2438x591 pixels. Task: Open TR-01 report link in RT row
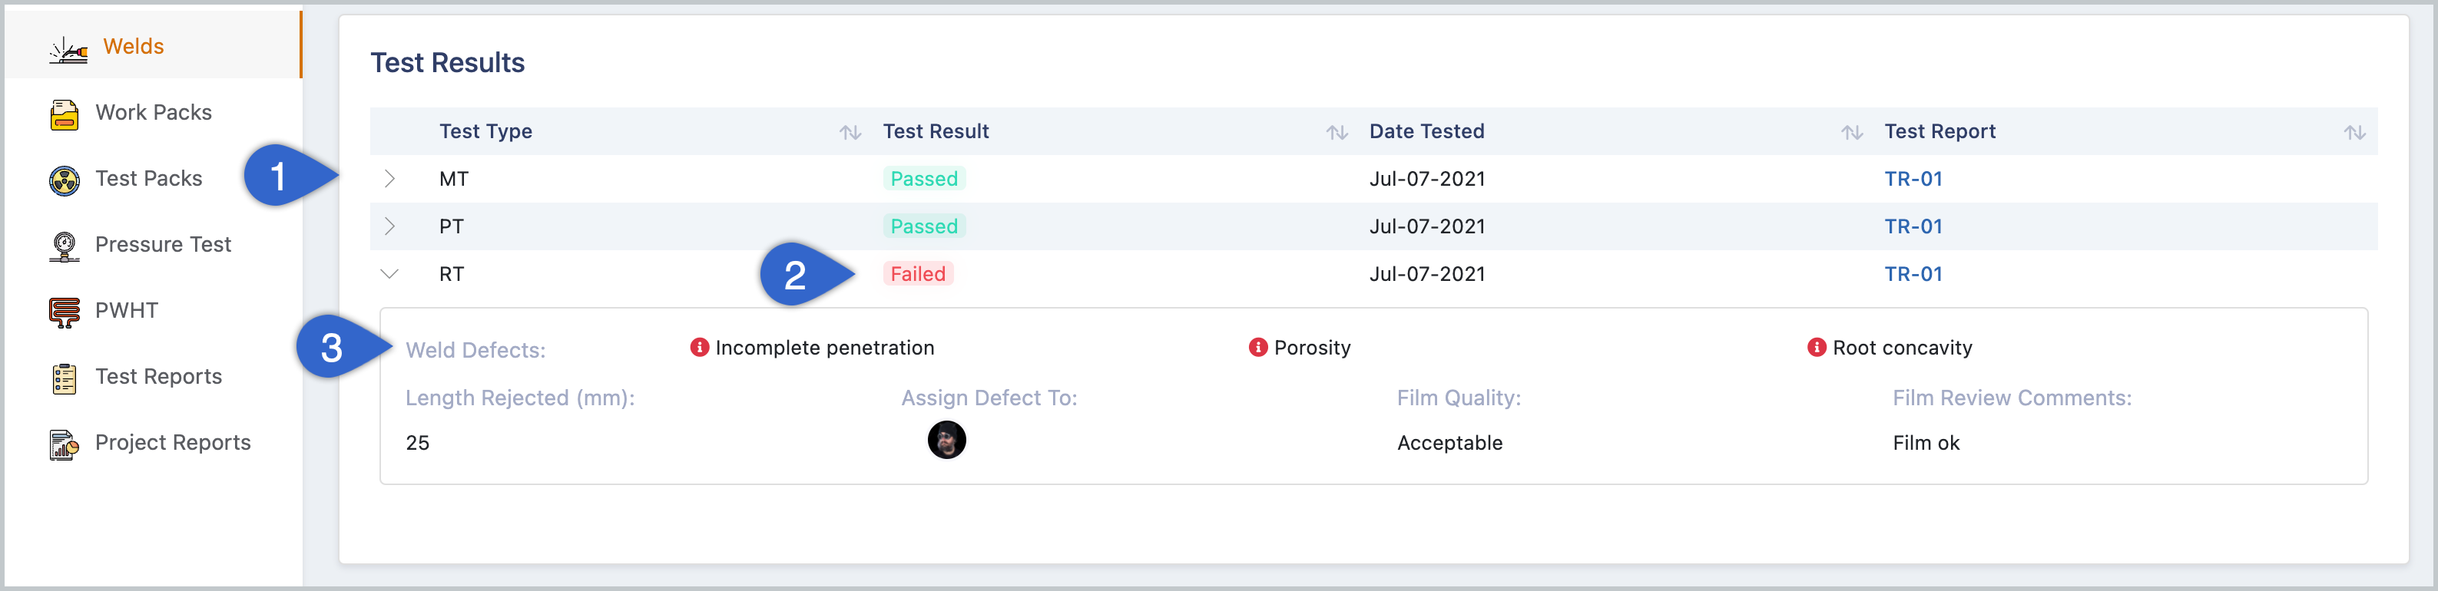[1913, 274]
